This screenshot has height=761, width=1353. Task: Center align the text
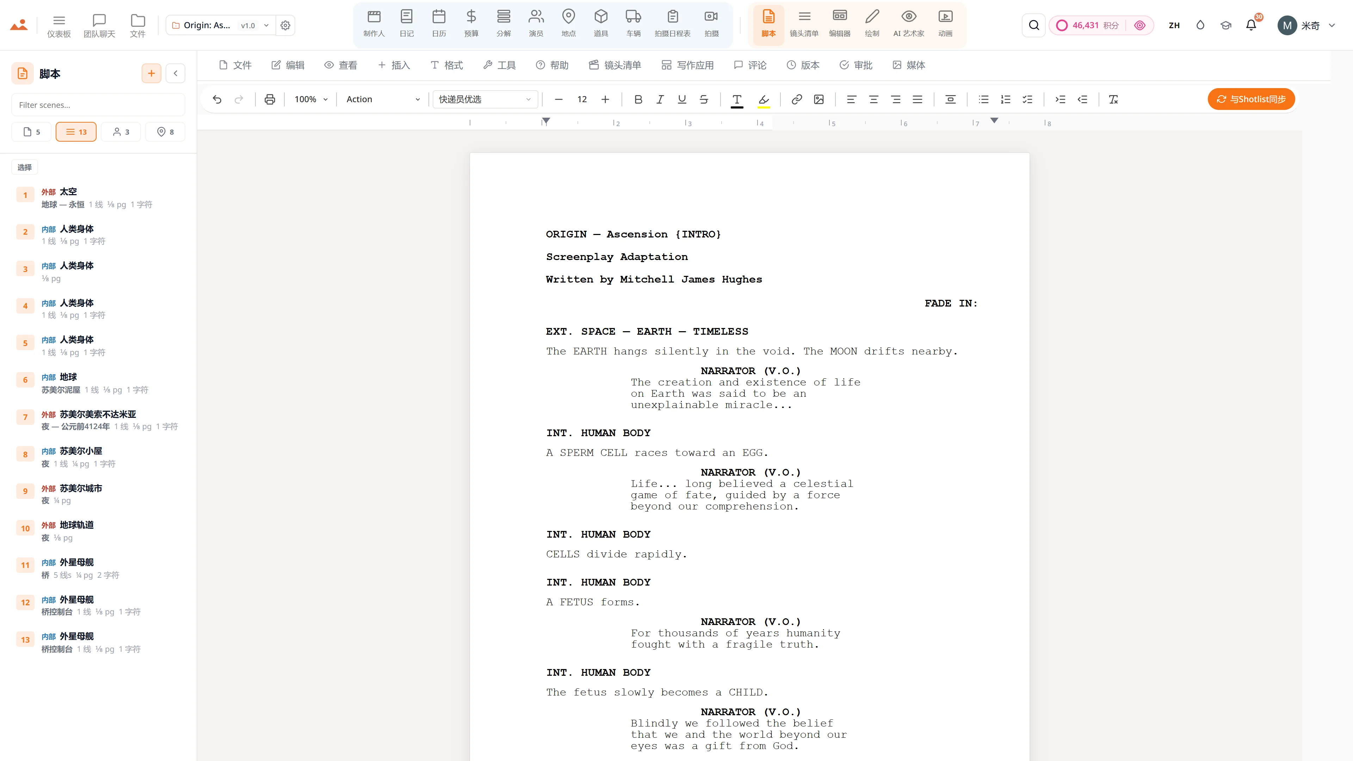pyautogui.click(x=873, y=99)
